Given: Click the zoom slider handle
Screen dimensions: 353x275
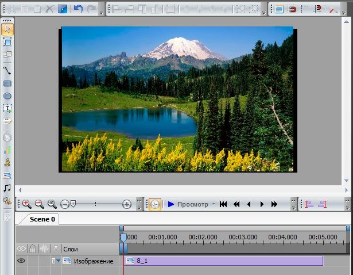Looking at the screenshot, I should 73,204.
